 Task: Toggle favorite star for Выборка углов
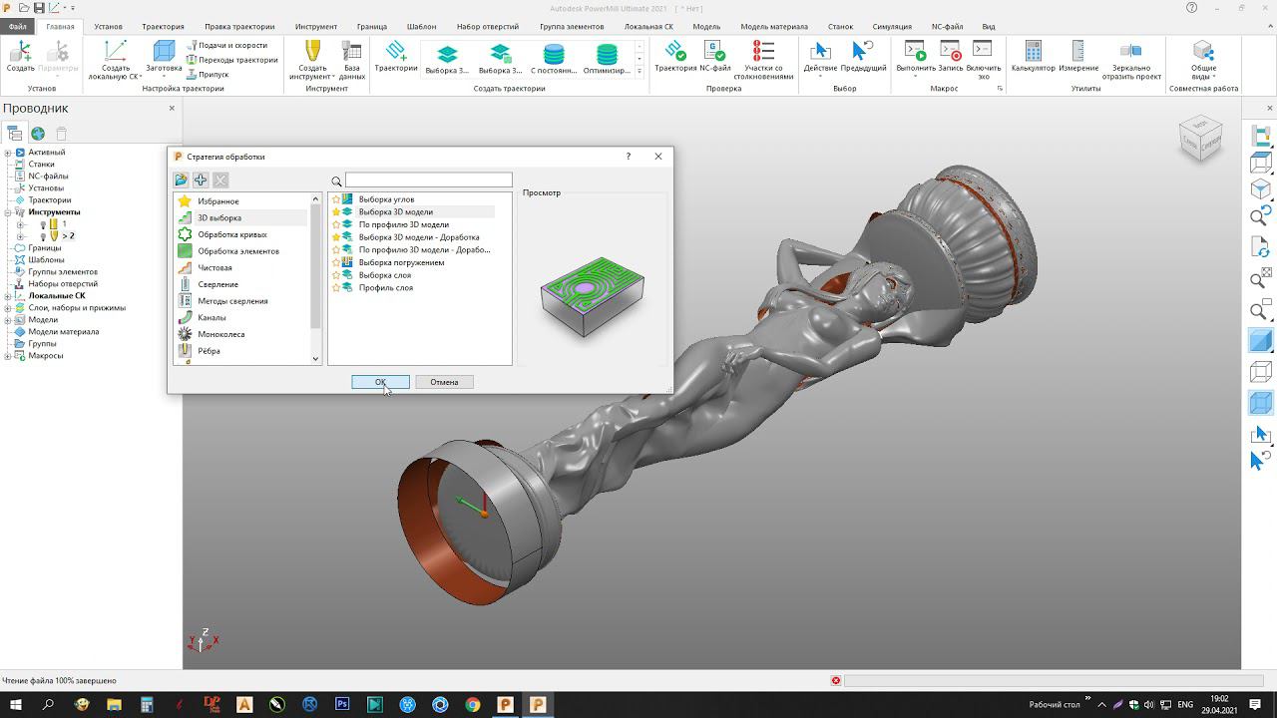336,199
